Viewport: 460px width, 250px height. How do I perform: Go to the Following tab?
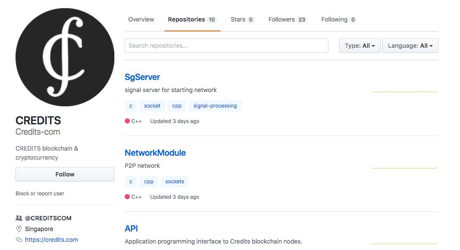tap(338, 19)
